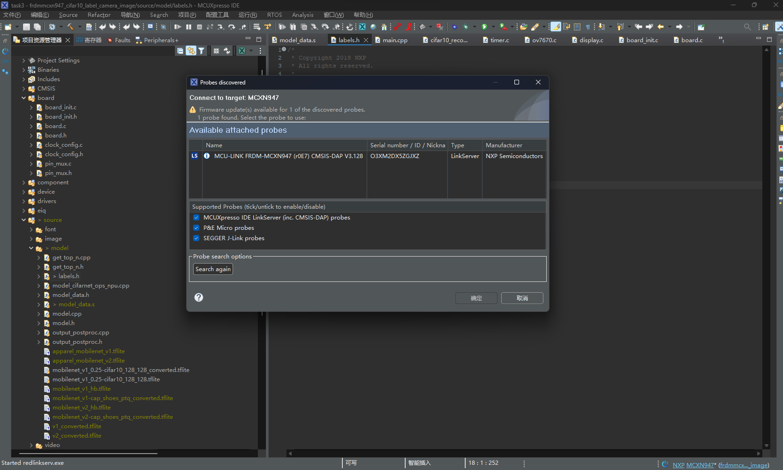
Task: Click the Step Return toolbar icon
Action: (242, 27)
